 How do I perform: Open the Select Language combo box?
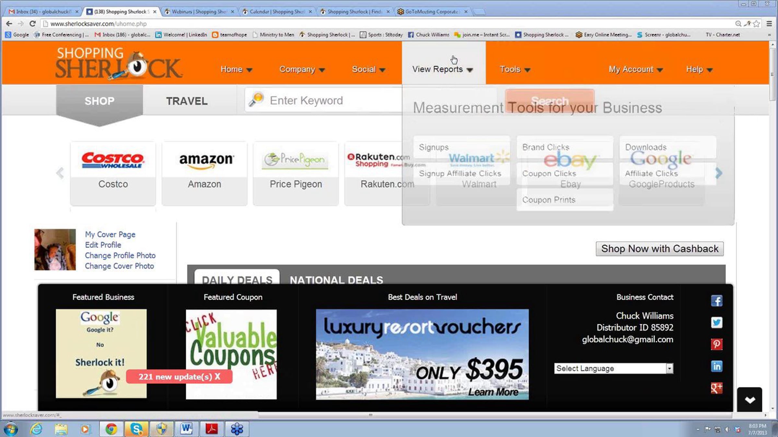613,368
